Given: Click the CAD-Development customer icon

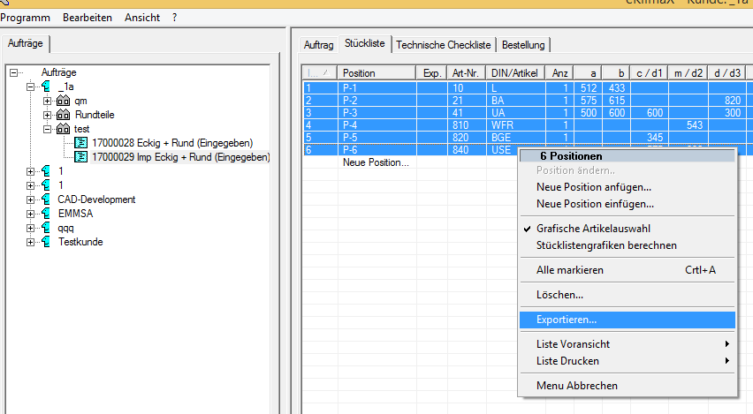Looking at the screenshot, I should click(46, 199).
